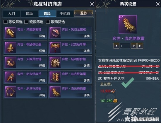Enable the 流派筛选 checkbox
Screen dimensions: 161x123
point(26,22)
